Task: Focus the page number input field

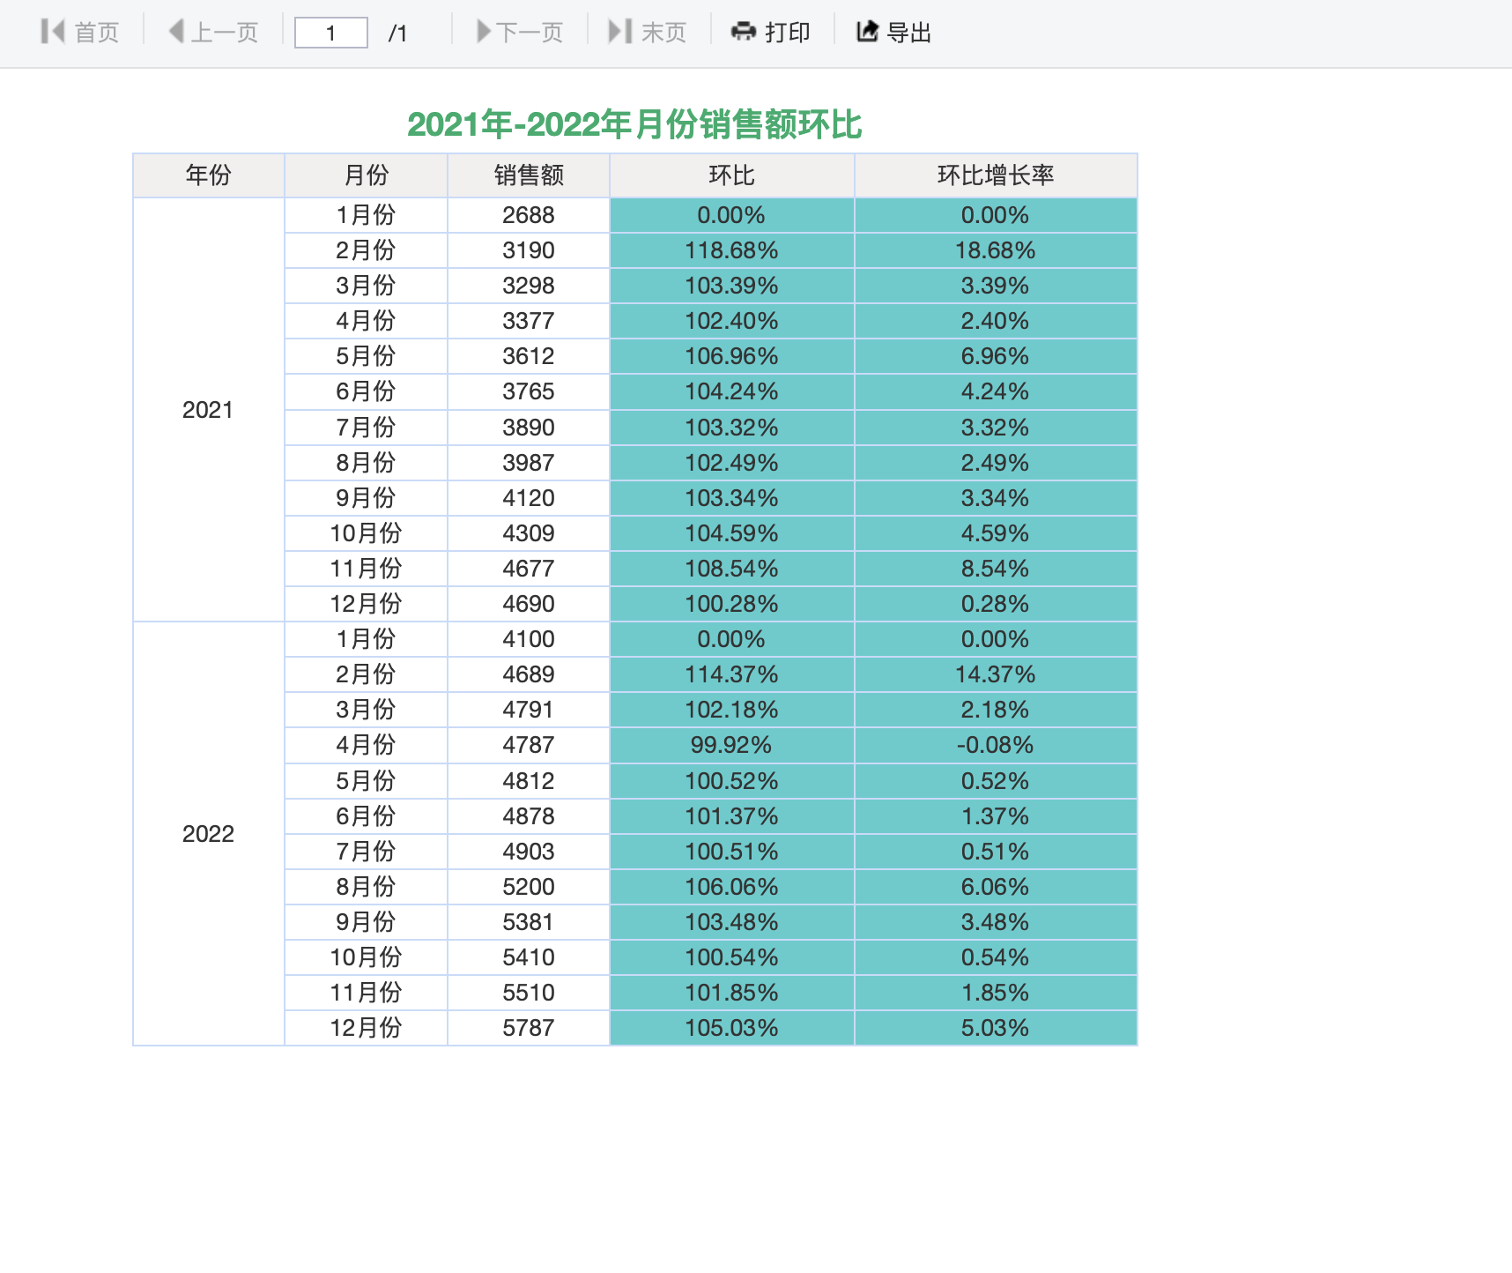Action: coord(330,33)
